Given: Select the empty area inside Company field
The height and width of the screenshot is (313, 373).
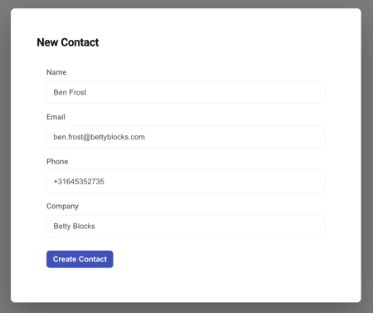Looking at the screenshot, I should [210, 226].
